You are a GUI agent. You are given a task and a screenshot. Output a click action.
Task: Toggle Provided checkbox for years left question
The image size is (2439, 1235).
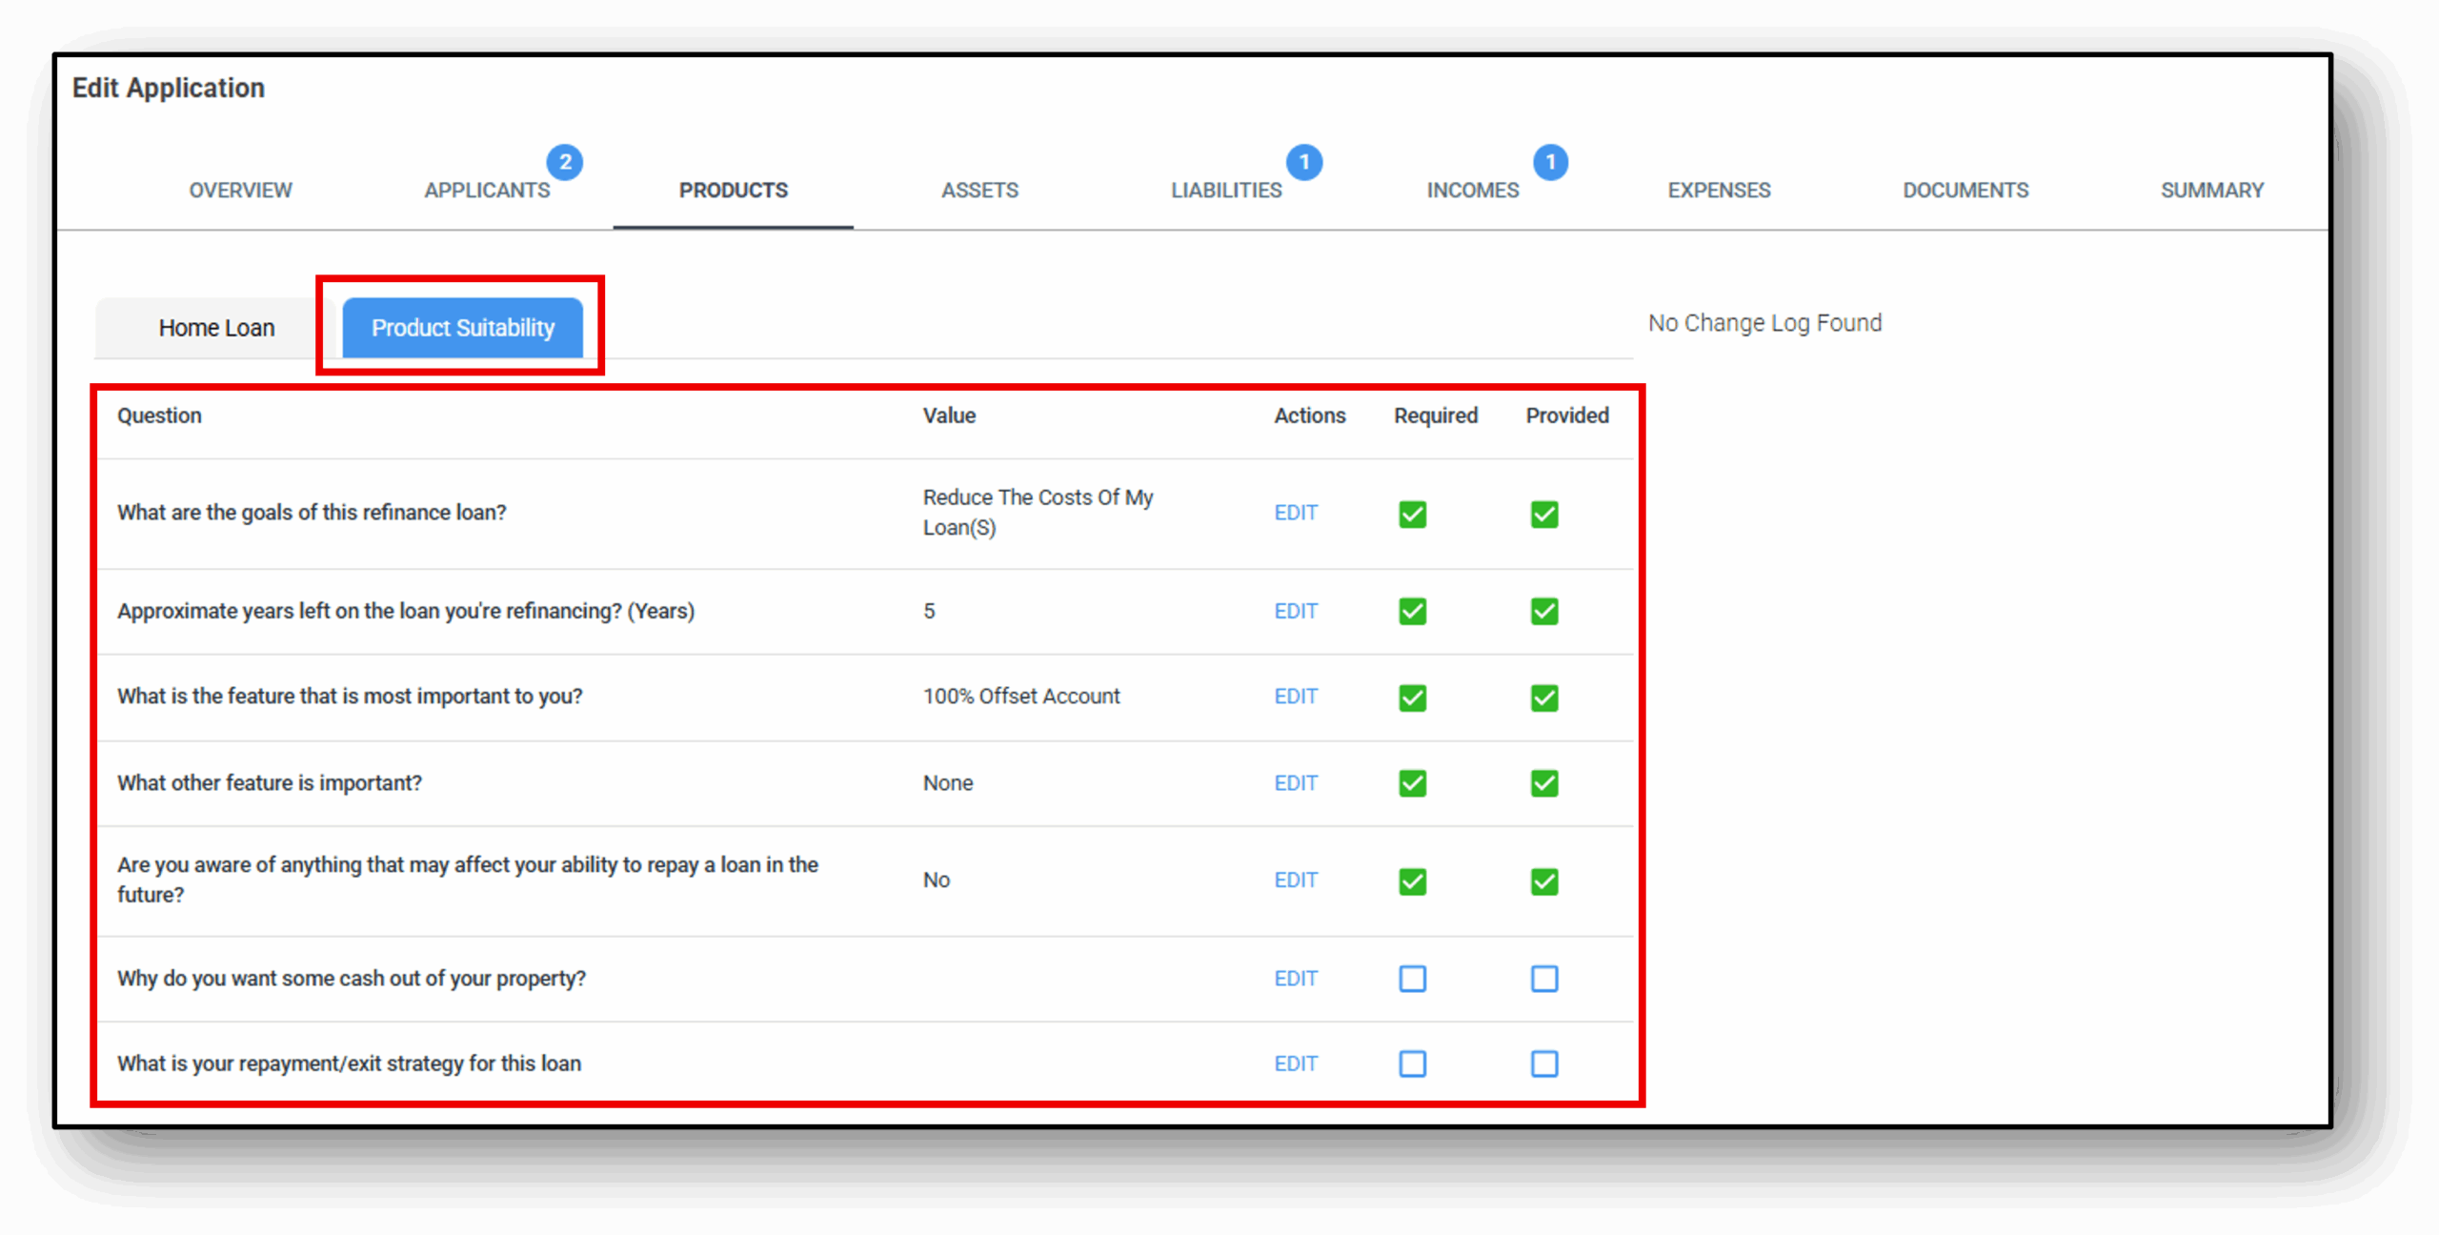(x=1543, y=611)
